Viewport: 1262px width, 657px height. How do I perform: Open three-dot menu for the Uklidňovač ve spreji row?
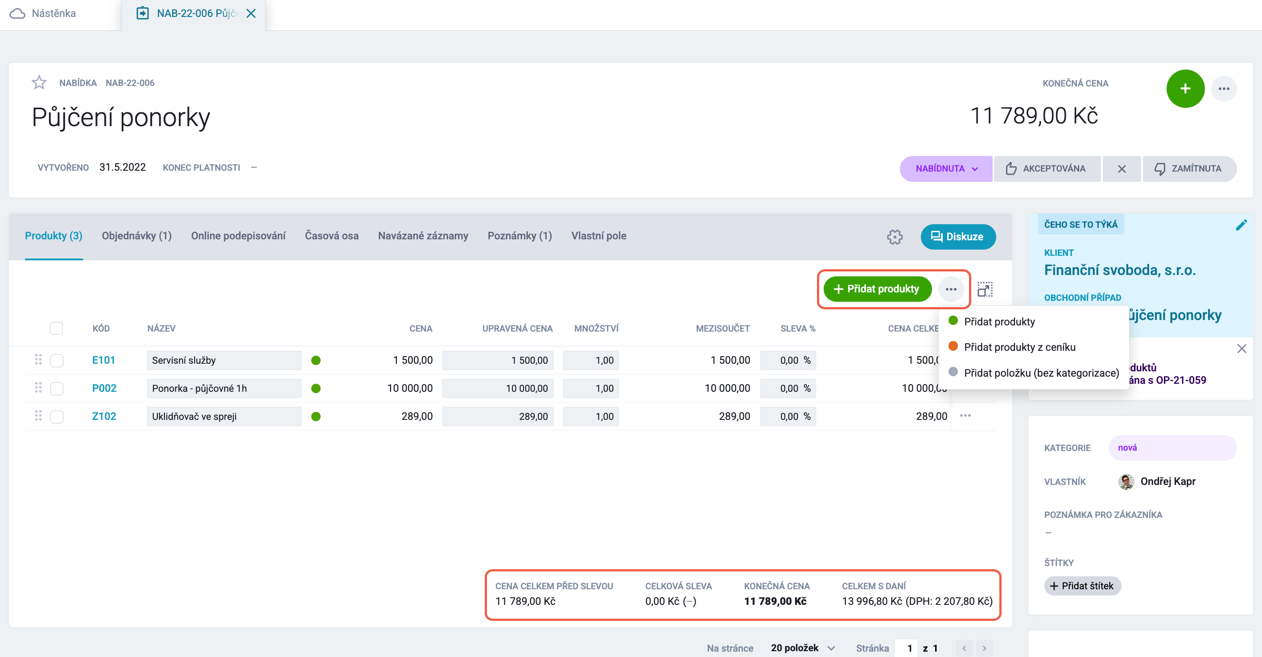tap(965, 416)
